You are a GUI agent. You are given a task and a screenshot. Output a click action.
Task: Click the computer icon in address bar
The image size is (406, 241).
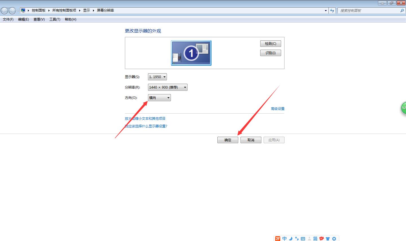tap(23, 10)
